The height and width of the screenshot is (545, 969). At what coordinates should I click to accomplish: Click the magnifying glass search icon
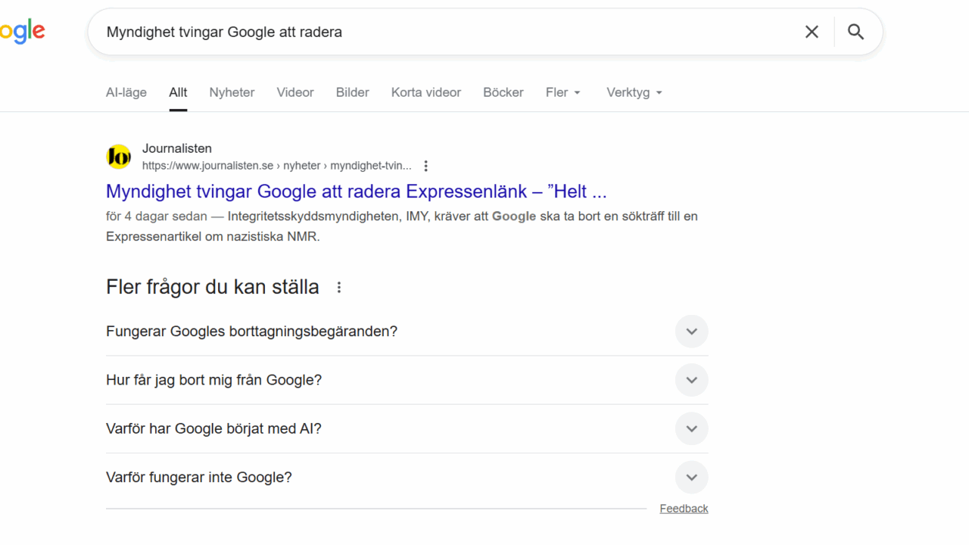coord(855,32)
